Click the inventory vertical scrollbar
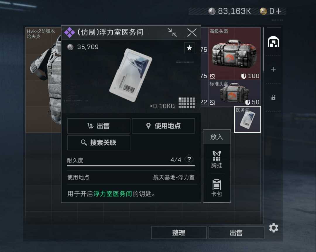 (x=263, y=50)
